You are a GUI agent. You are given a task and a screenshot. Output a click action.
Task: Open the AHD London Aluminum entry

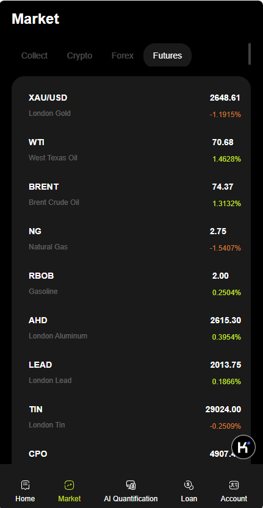pyautogui.click(x=131, y=328)
